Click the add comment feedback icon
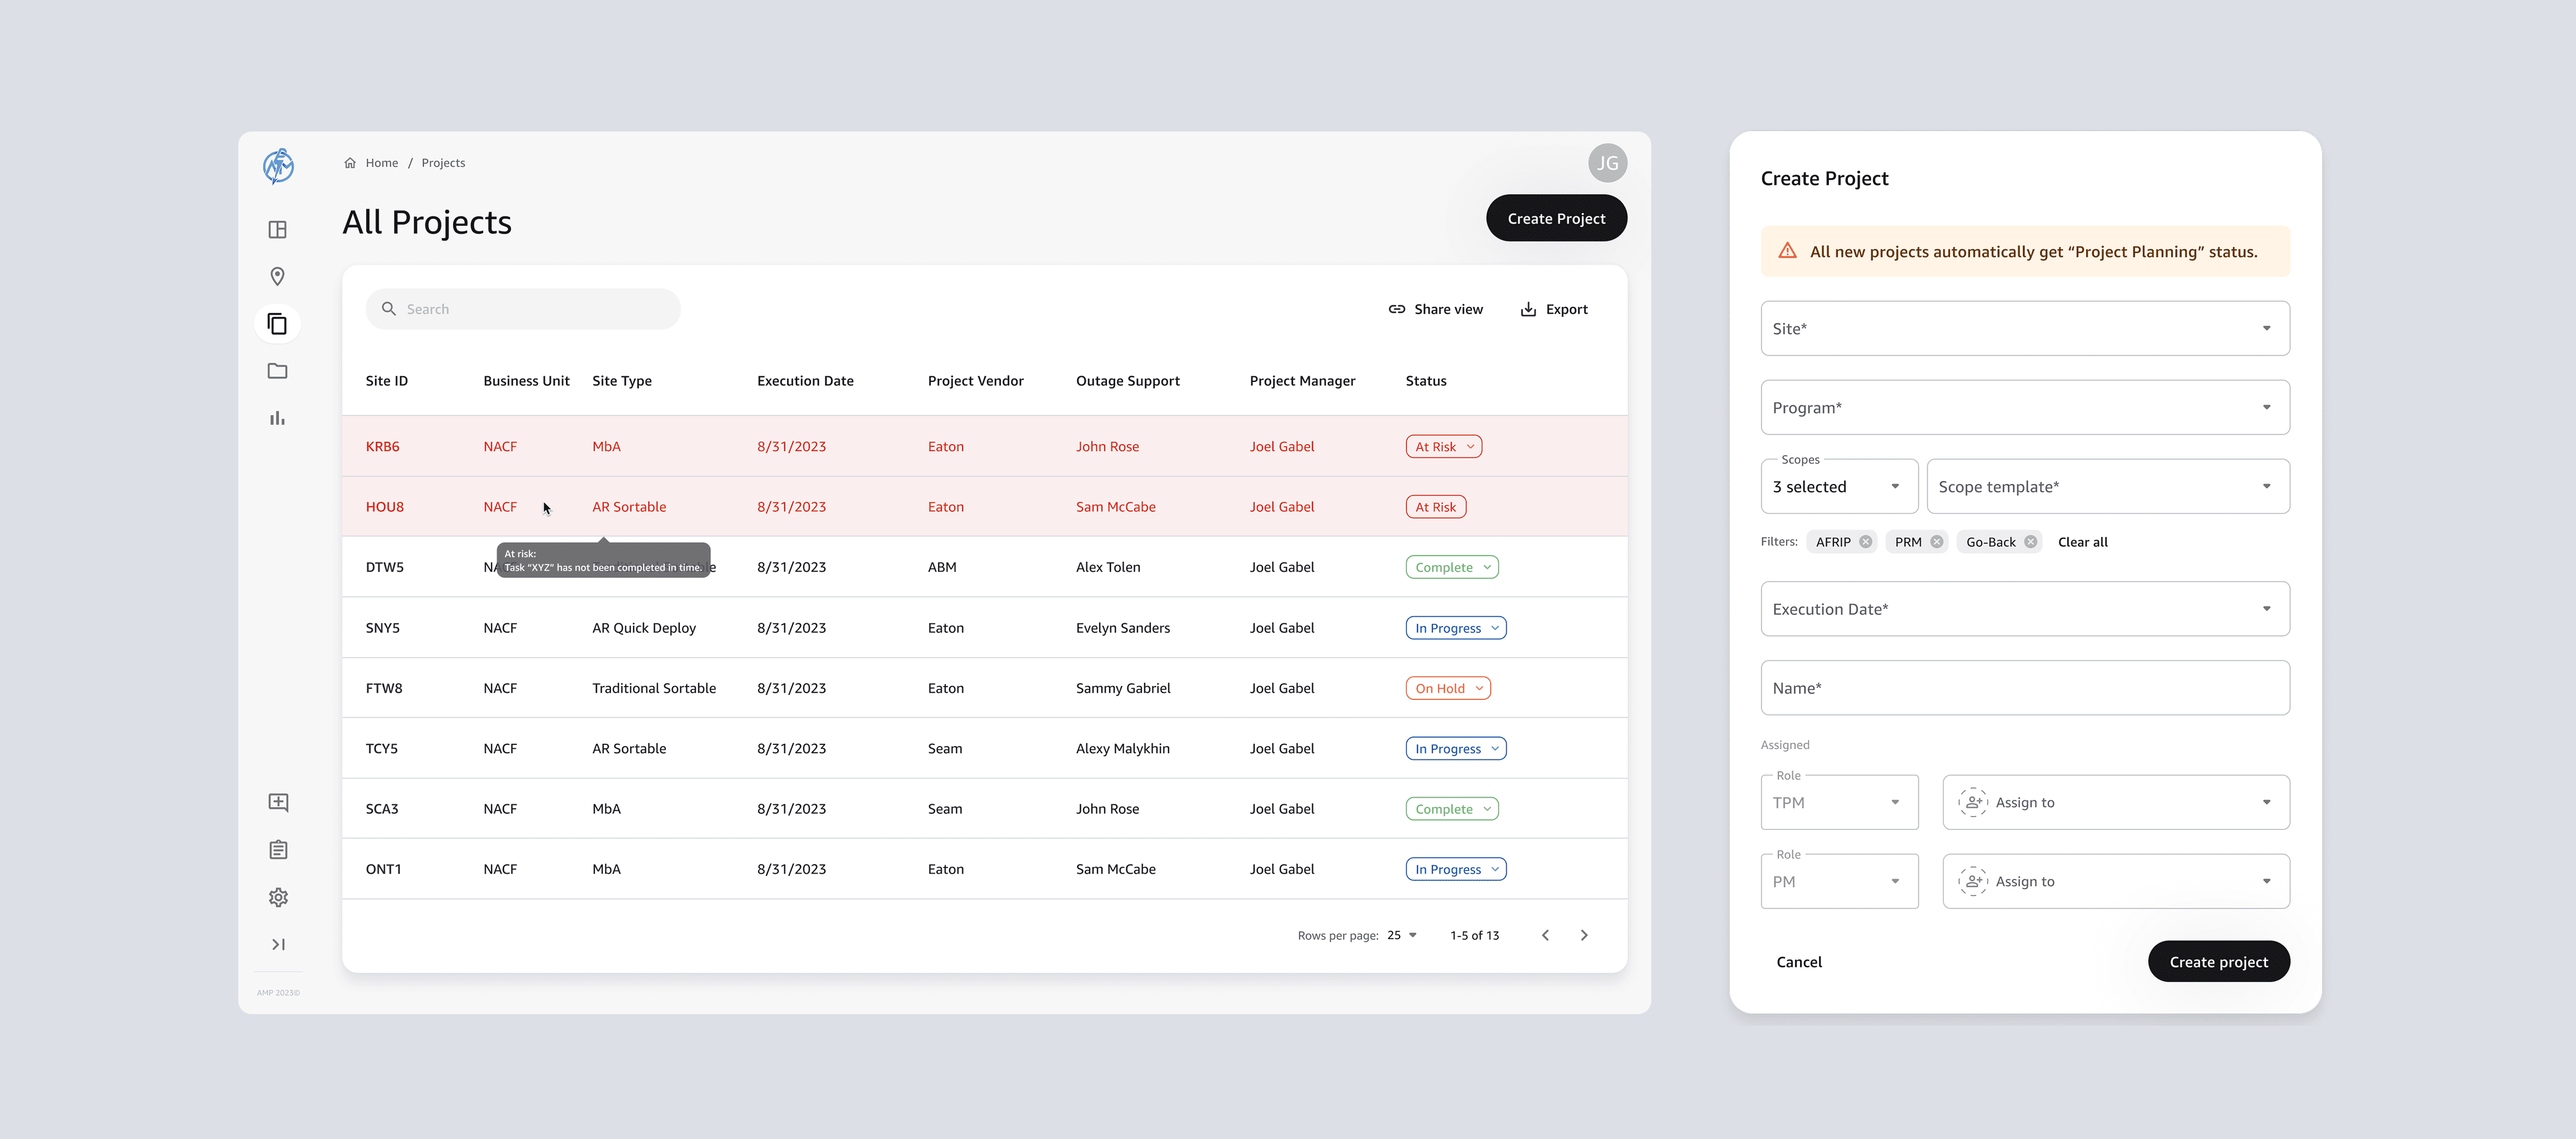 click(x=278, y=802)
